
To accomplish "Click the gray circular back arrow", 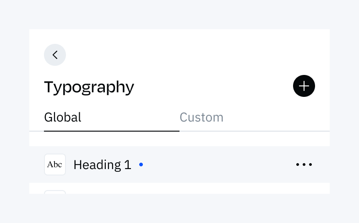I will (x=55, y=55).
